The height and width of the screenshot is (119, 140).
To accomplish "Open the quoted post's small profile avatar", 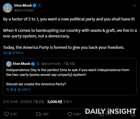I will tap(9, 64).
